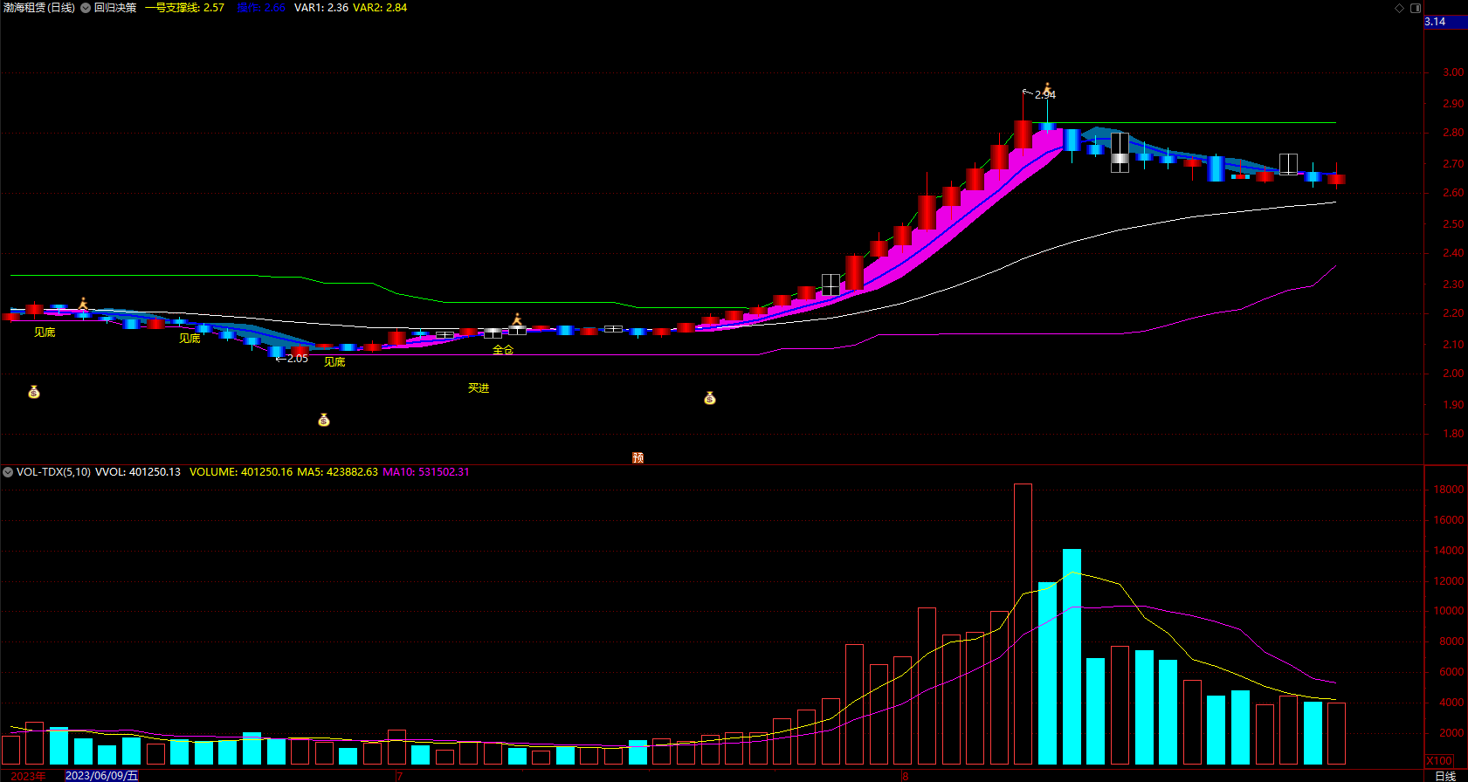
Task: Click the X100 volume scale label
Action: 1439,761
